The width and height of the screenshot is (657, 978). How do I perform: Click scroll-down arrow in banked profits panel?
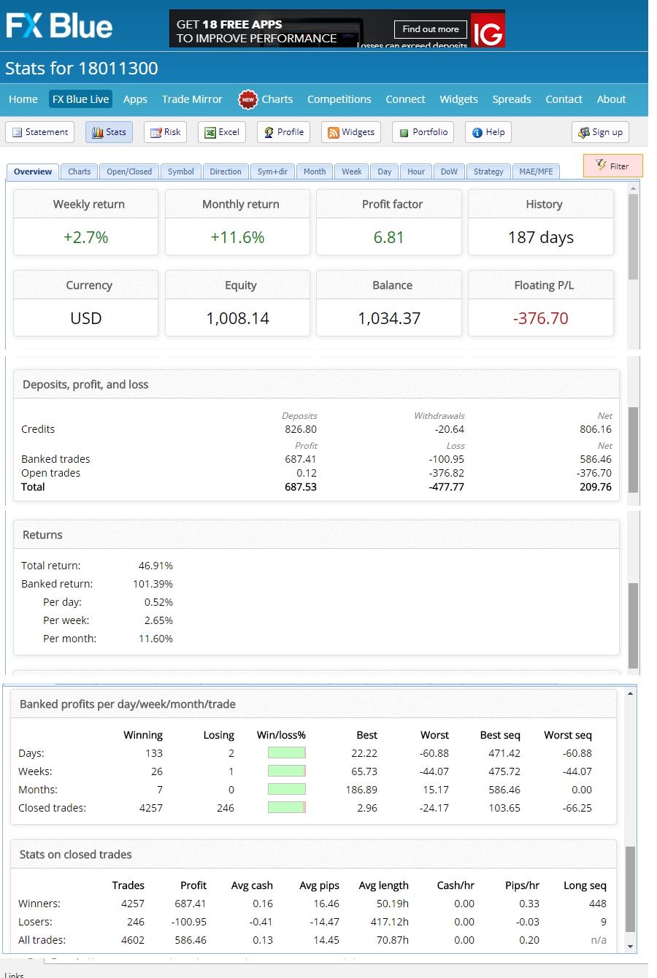(631, 947)
